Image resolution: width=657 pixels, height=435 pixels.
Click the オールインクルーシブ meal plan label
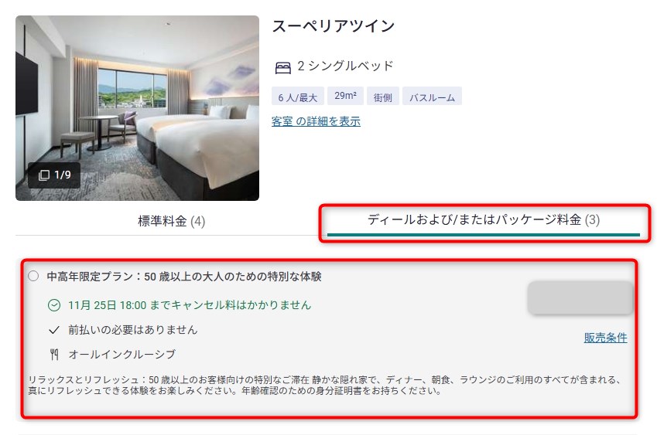[x=122, y=355]
